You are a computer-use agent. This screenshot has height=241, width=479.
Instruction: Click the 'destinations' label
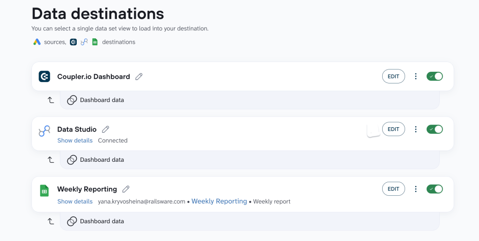[118, 42]
